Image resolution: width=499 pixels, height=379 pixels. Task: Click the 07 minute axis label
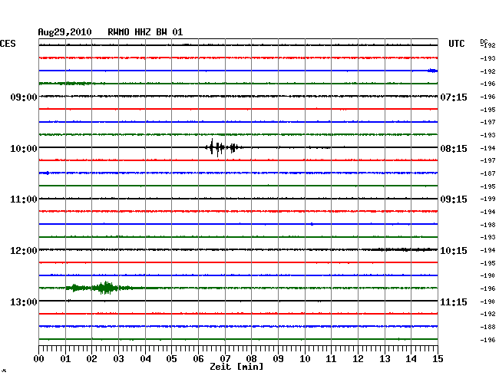[x=225, y=359]
